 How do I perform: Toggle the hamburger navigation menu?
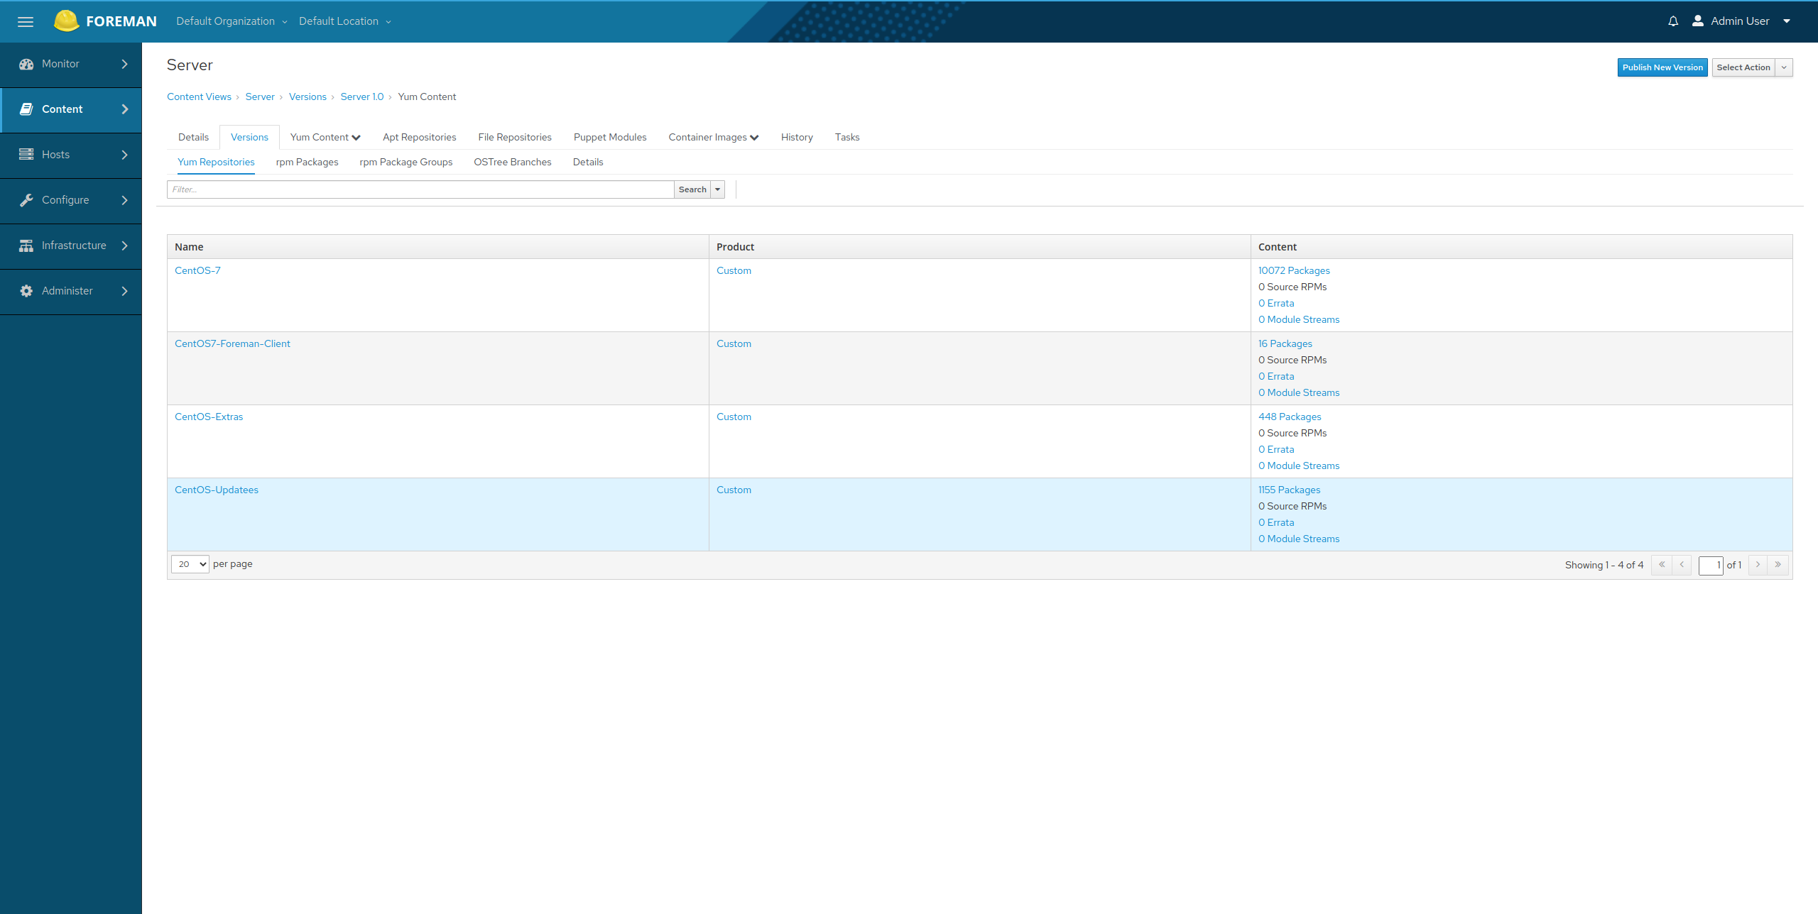click(x=26, y=21)
